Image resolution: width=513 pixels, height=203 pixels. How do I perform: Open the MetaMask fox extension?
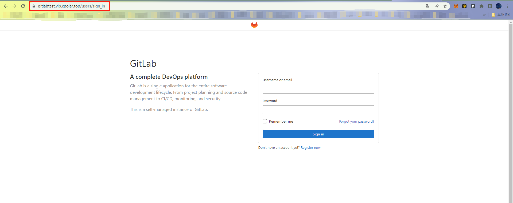(x=456, y=6)
